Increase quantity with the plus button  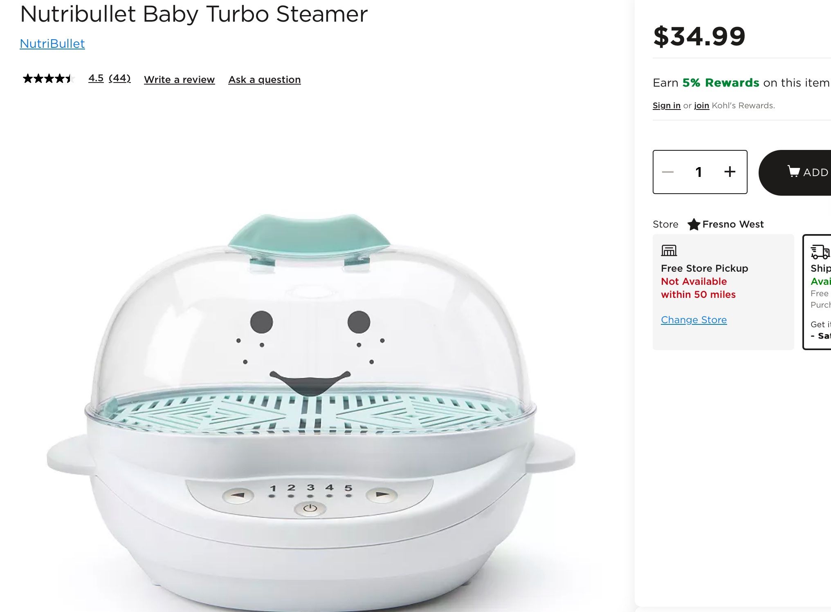coord(730,172)
